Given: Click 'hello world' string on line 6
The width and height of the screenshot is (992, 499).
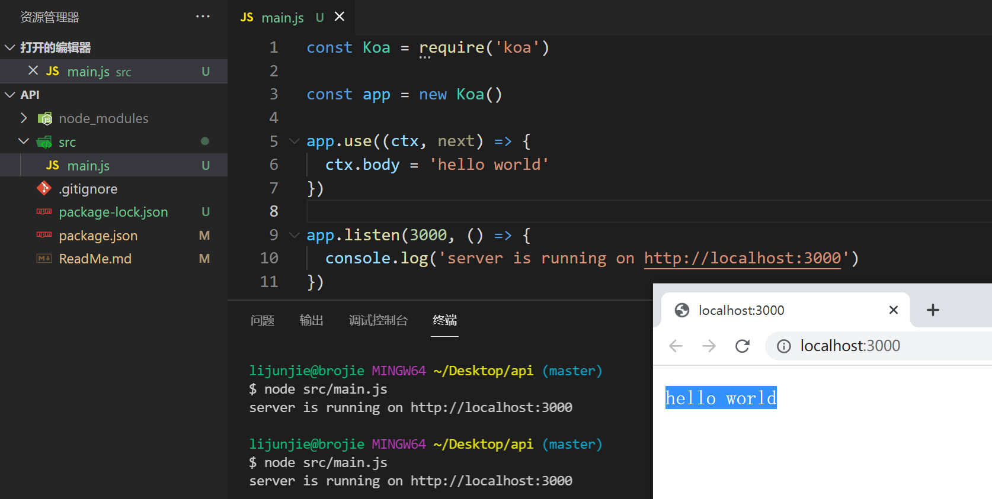Looking at the screenshot, I should coord(489,165).
